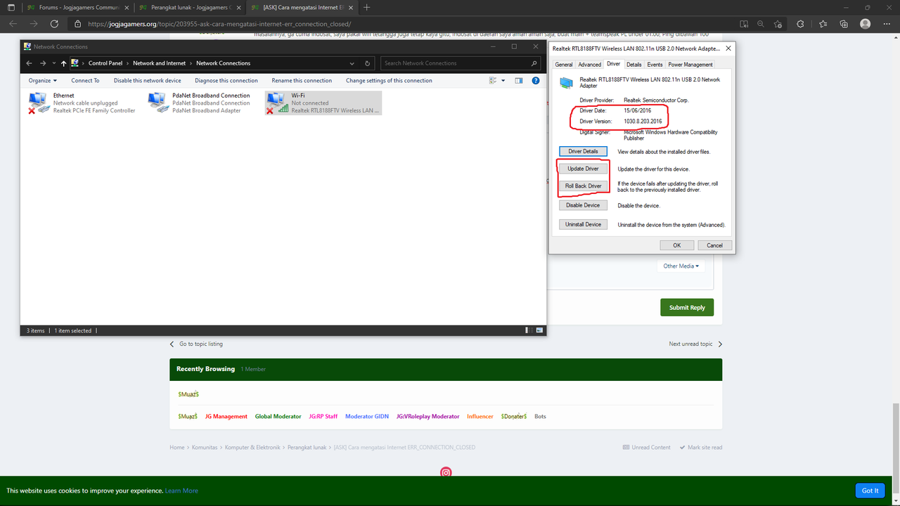The width and height of the screenshot is (900, 506).
Task: Open the browser tab actions menu icon
Action: [x=11, y=7]
